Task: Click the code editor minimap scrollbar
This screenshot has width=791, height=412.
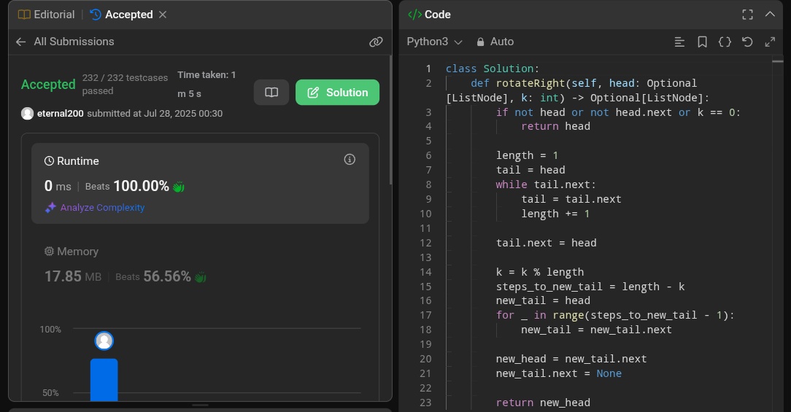Action: [x=777, y=61]
